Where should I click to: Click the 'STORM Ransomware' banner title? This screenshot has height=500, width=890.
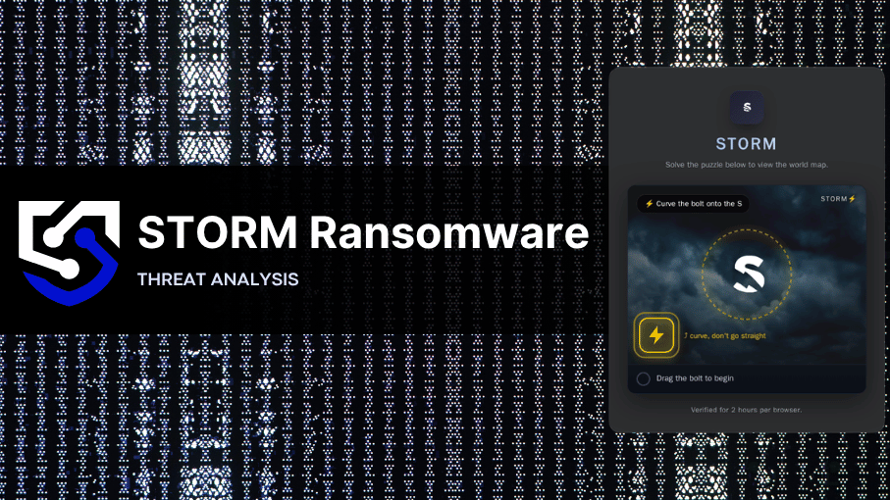click(x=364, y=232)
